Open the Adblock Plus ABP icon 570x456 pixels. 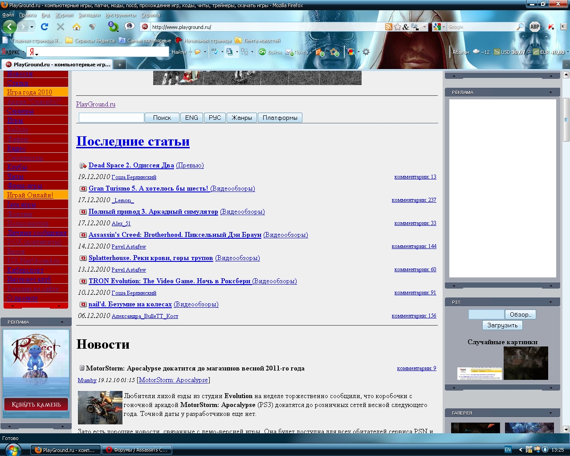pyautogui.click(x=535, y=27)
